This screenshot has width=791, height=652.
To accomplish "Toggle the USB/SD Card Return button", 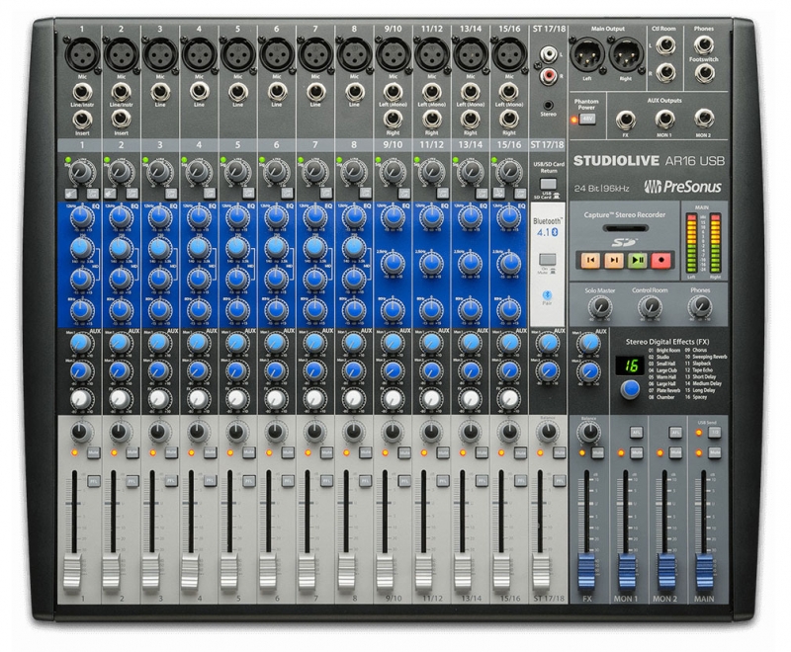I will point(548,184).
